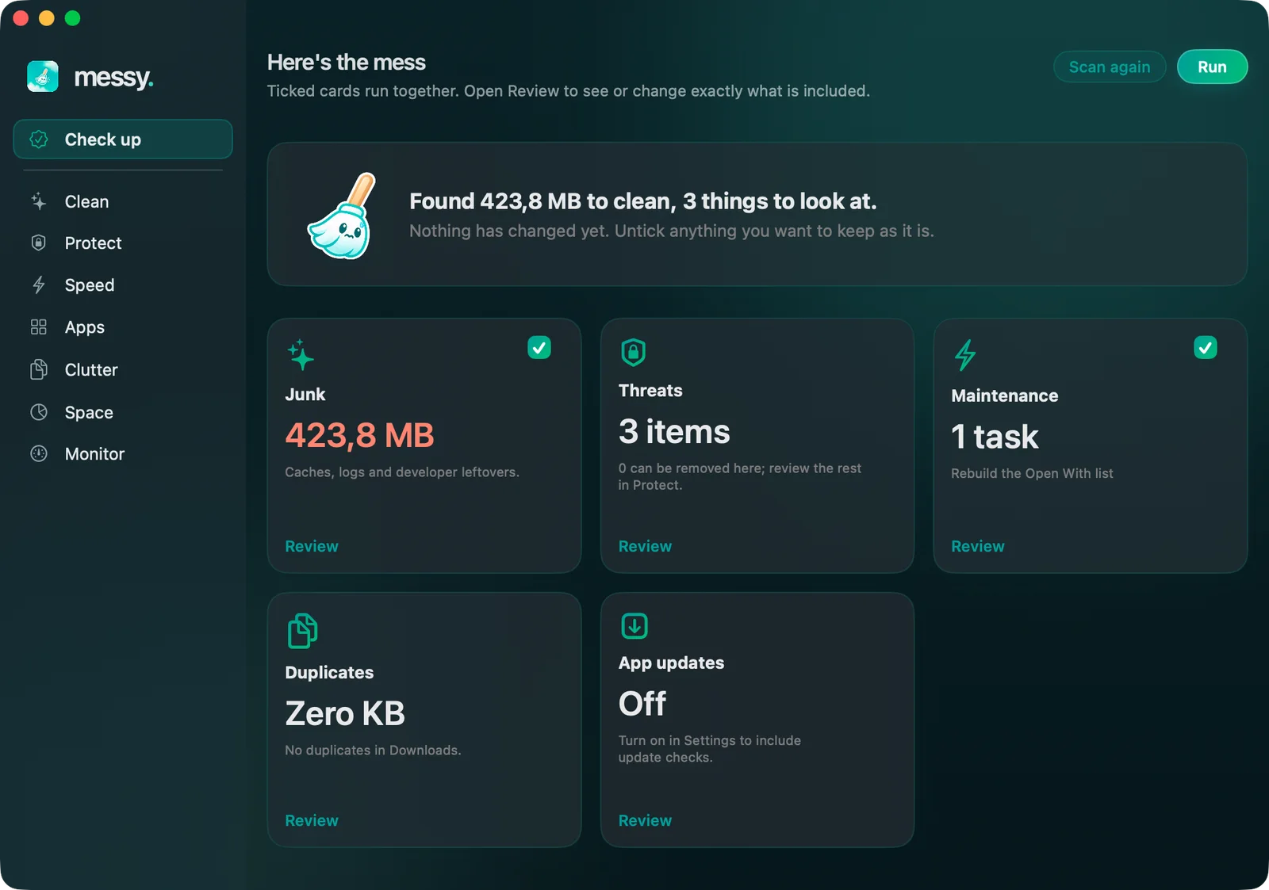Click the "Here's the mess" heading
The width and height of the screenshot is (1269, 890).
coord(347,62)
